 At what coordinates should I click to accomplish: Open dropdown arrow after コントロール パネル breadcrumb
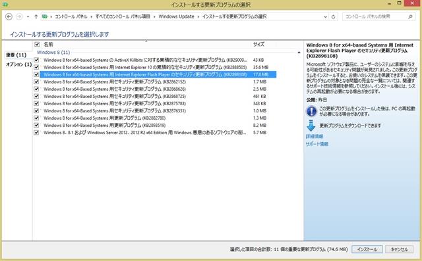(x=92, y=16)
